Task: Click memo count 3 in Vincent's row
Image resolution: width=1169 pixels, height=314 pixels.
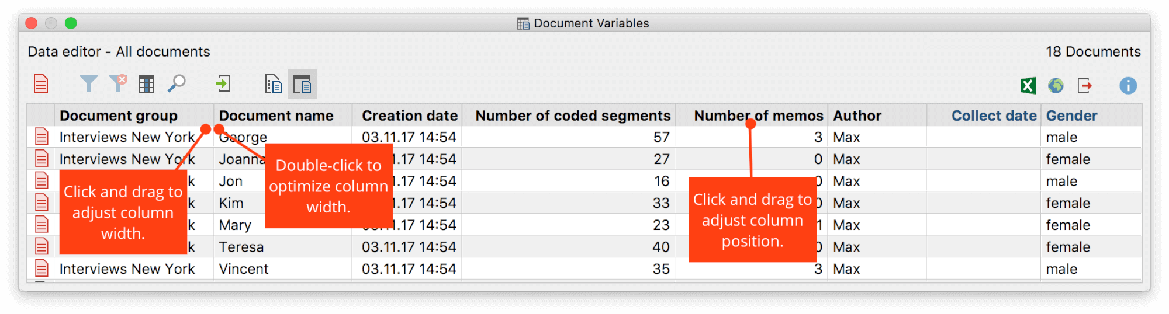Action: (818, 269)
